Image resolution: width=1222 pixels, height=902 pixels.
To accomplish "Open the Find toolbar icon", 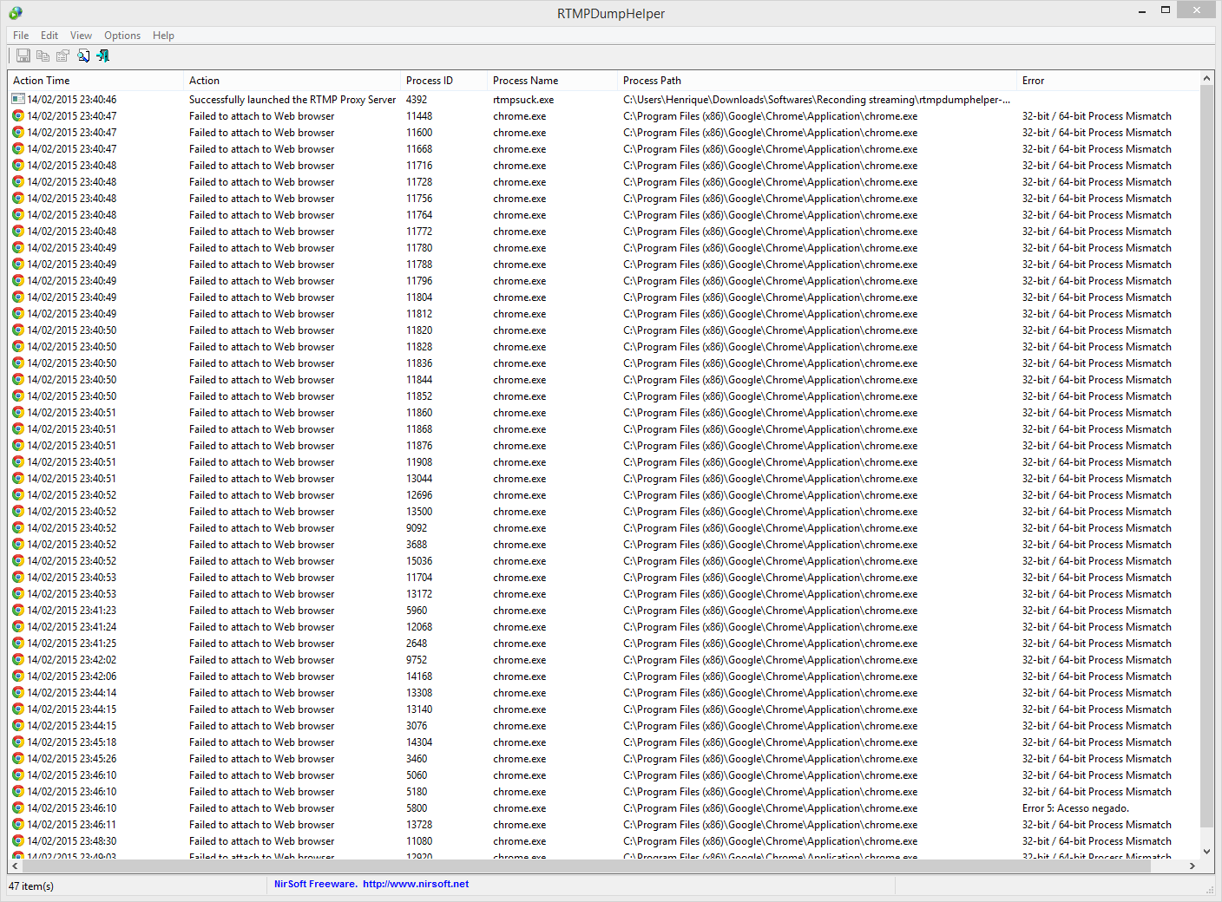I will click(x=83, y=56).
